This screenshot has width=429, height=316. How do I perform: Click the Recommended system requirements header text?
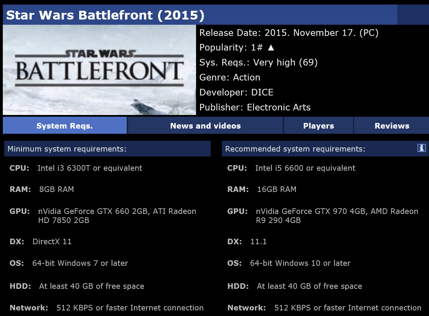[x=295, y=149]
